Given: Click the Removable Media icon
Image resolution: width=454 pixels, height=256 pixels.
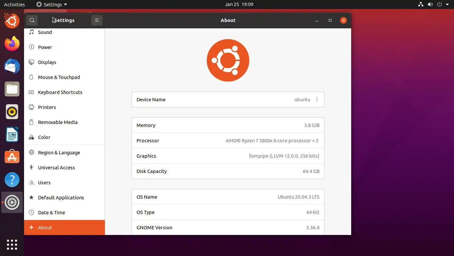Looking at the screenshot, I should 31,122.
